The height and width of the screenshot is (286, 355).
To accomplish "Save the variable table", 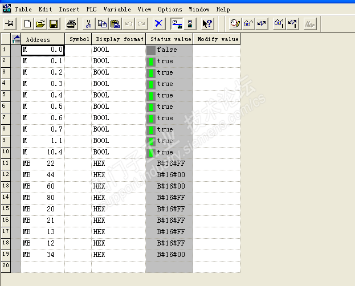I will tap(54, 23).
